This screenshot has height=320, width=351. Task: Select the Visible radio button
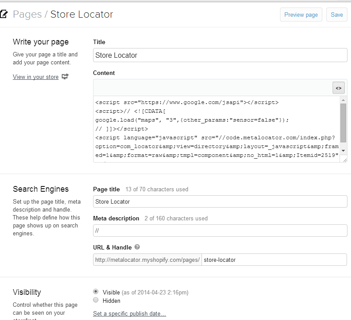[96, 292]
